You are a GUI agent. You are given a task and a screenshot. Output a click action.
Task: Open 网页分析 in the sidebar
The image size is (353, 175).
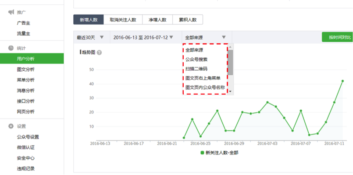click(x=26, y=112)
